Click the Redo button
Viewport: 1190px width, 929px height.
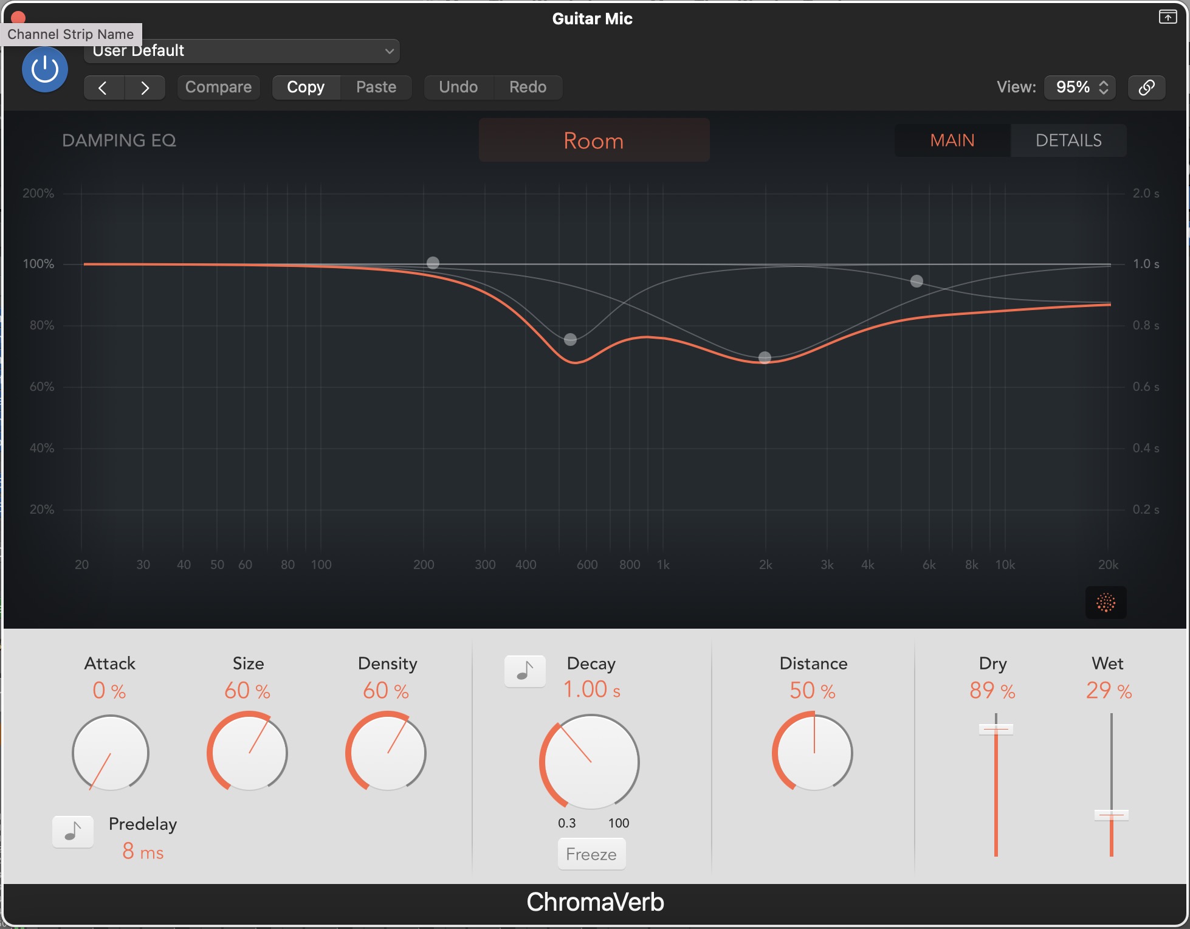(528, 88)
